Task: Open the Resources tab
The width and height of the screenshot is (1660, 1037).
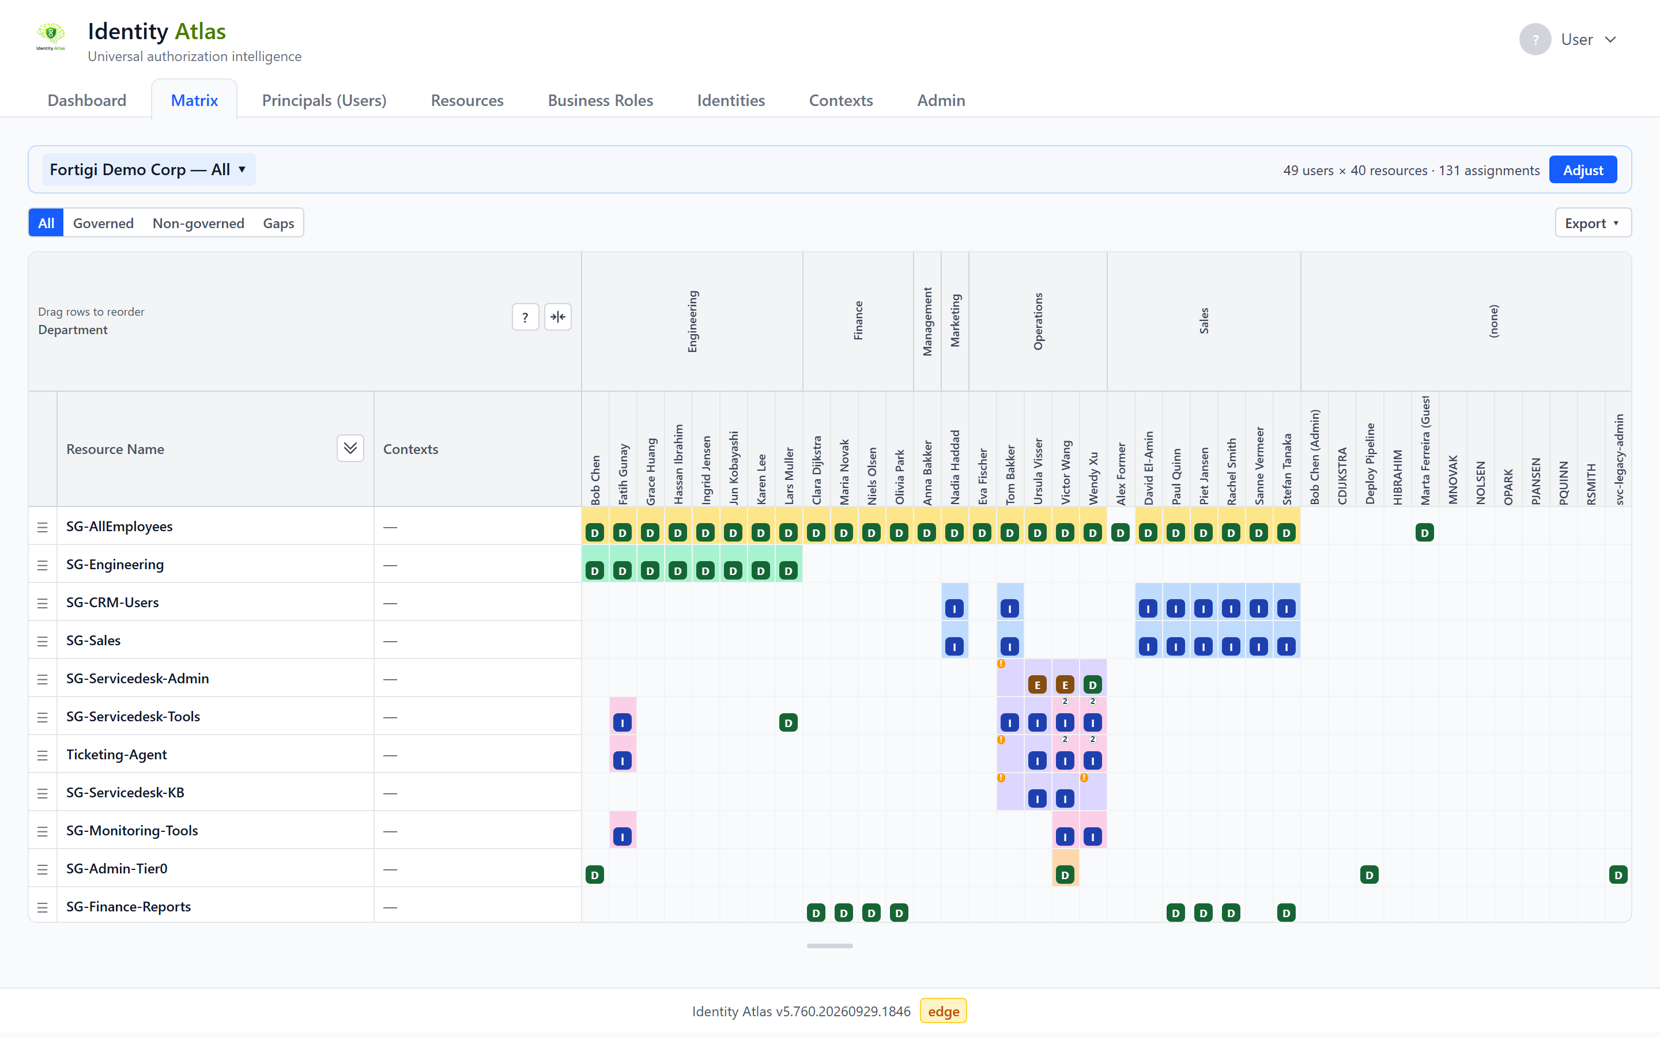Action: click(x=467, y=100)
